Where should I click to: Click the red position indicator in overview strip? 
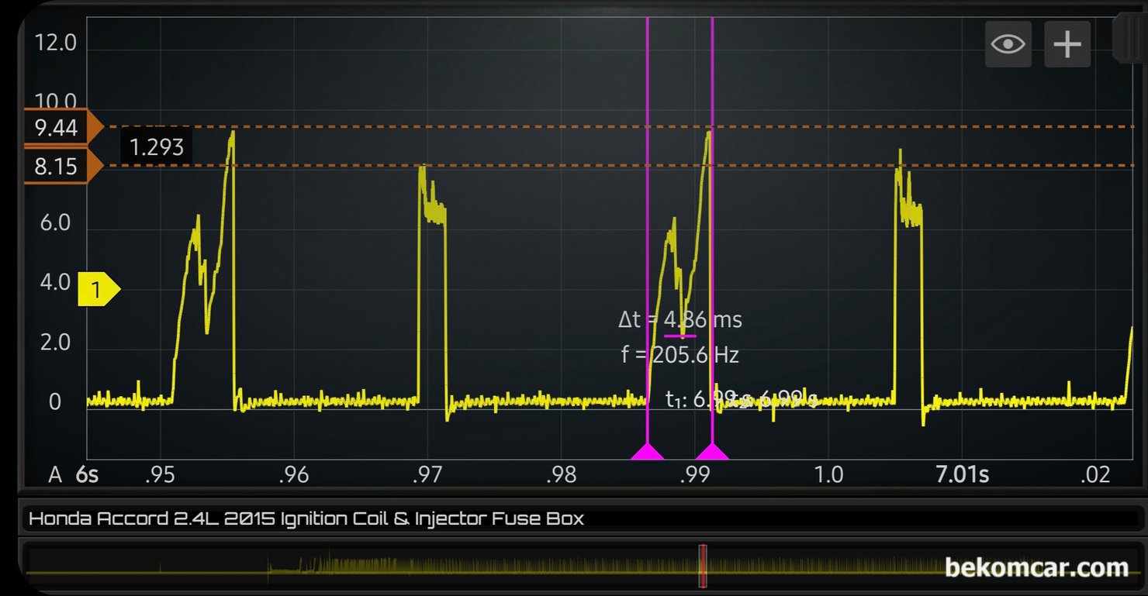pyautogui.click(x=702, y=566)
